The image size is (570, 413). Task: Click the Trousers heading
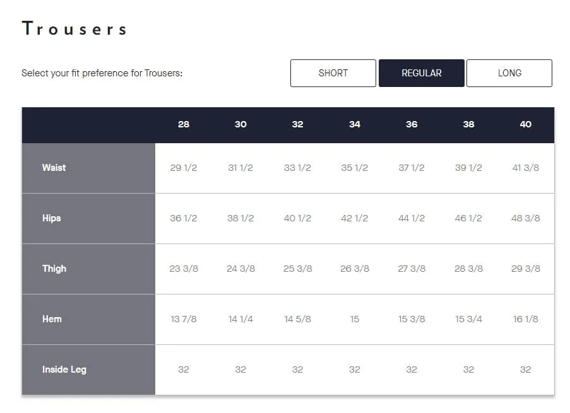pos(74,28)
